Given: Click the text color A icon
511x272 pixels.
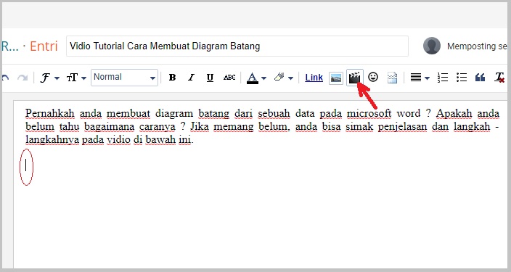Looking at the screenshot, I should [253, 78].
